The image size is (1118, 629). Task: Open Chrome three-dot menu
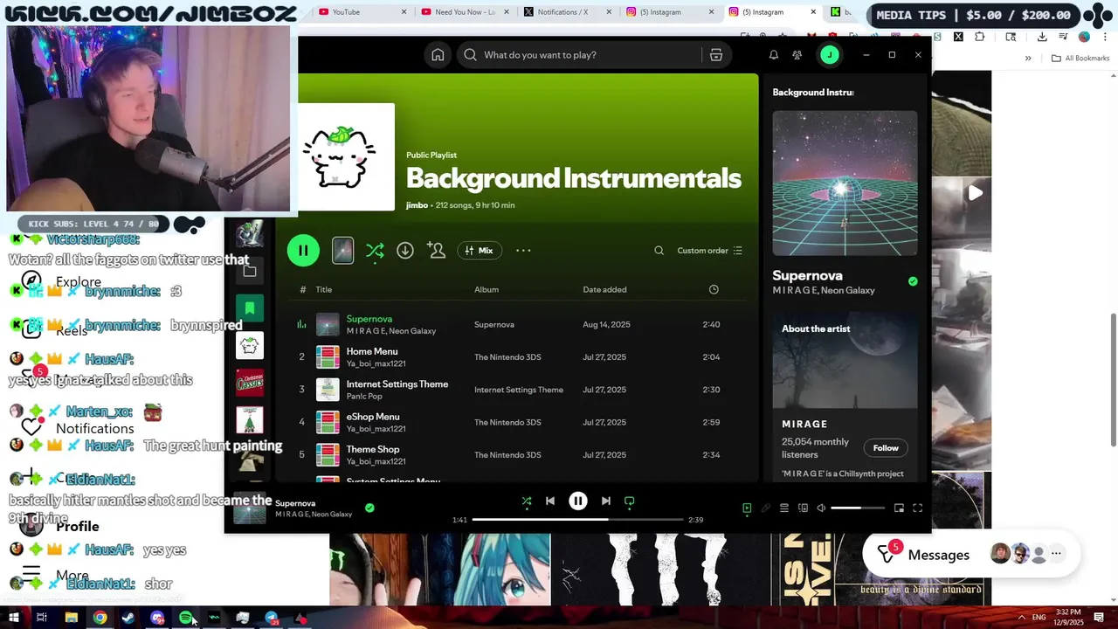[x=1107, y=37]
